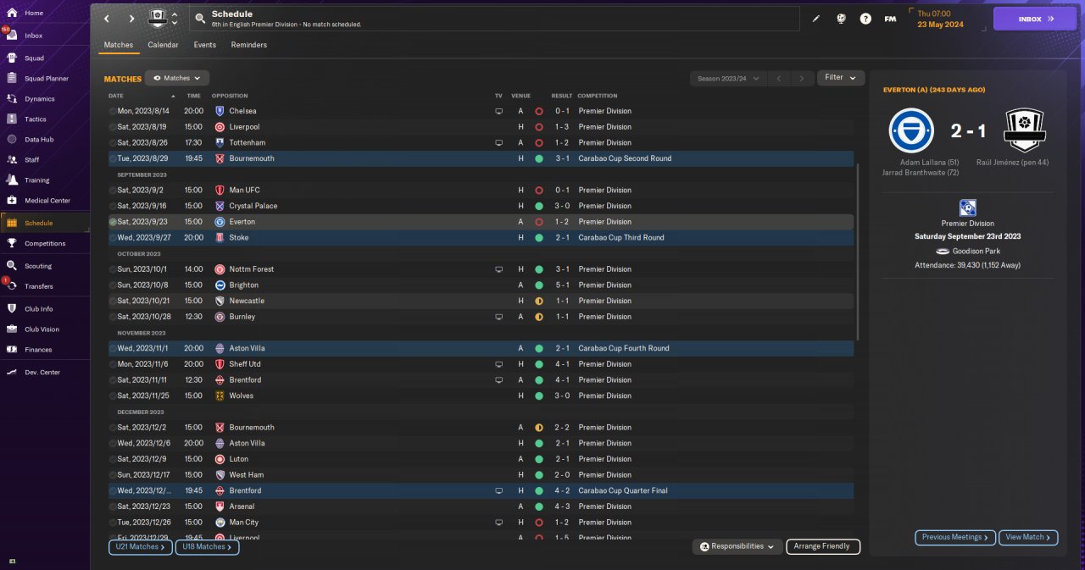Click Everton badge in match panel

(x=911, y=130)
